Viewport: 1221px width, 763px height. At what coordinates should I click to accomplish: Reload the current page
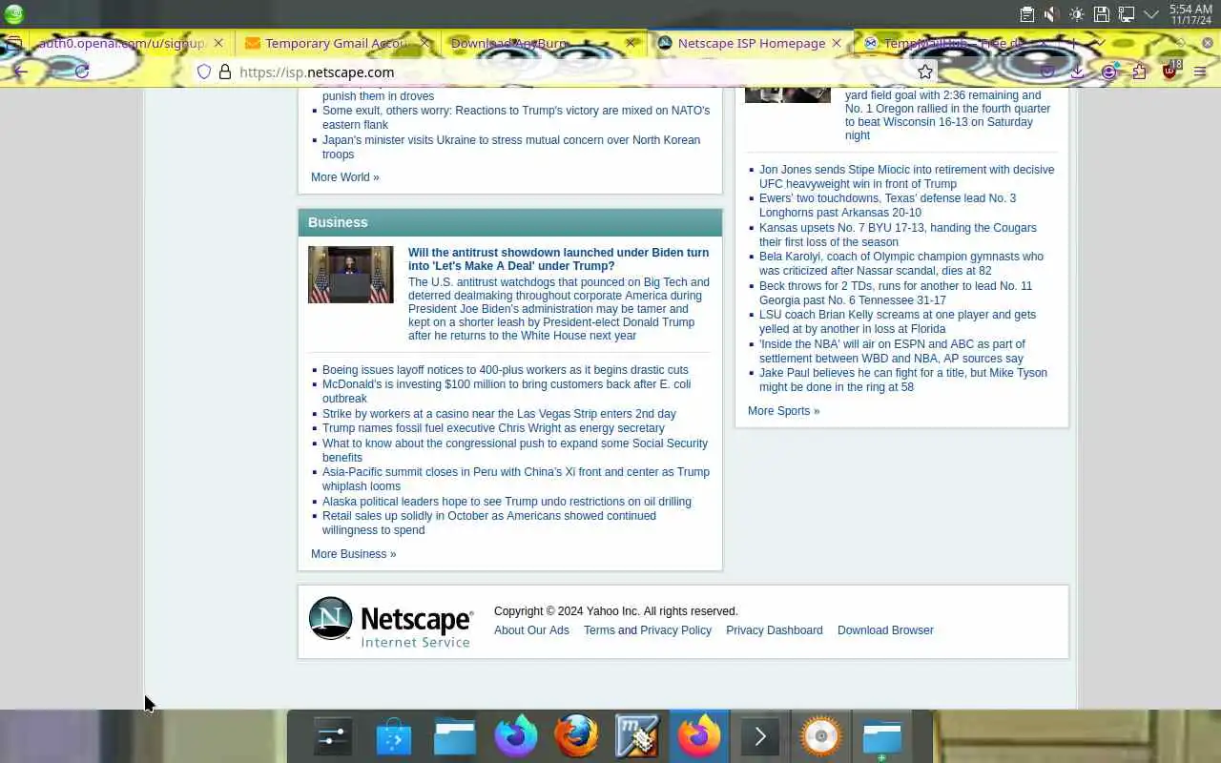pyautogui.click(x=82, y=72)
